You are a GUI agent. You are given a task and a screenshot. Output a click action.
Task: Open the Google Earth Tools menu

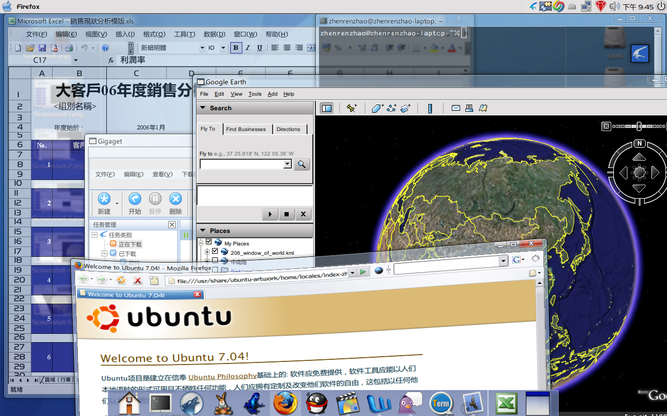(255, 94)
